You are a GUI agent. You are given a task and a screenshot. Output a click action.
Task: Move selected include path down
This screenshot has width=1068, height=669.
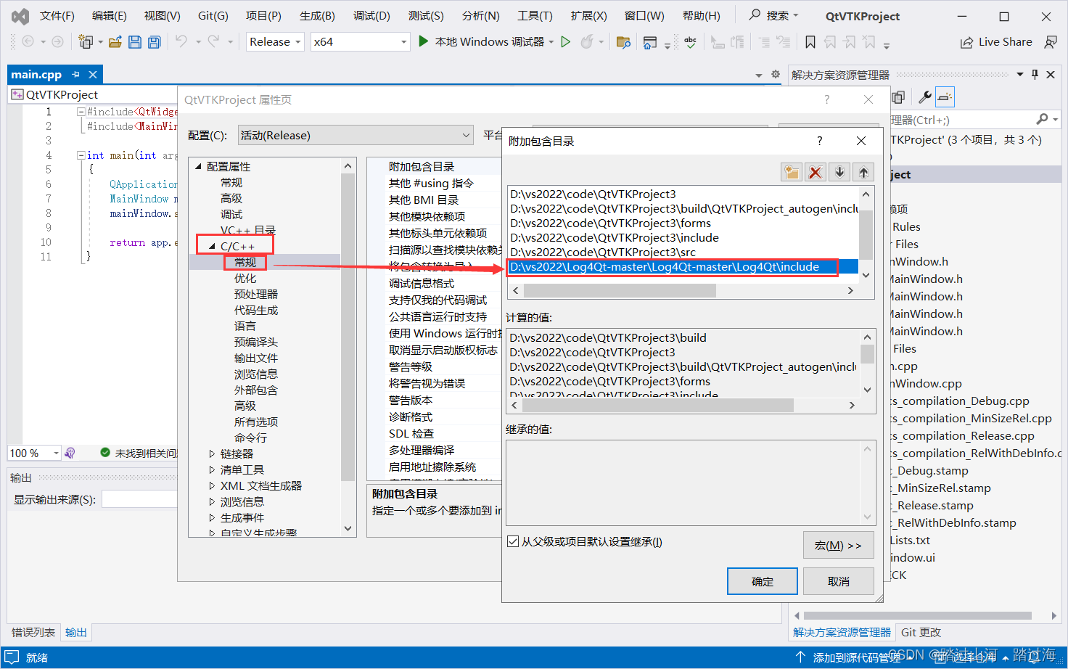[x=839, y=172]
